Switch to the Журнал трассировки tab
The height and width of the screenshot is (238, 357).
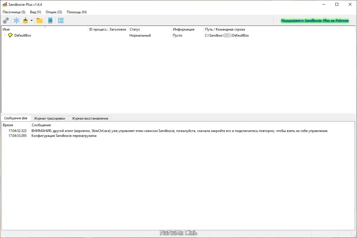(50, 118)
